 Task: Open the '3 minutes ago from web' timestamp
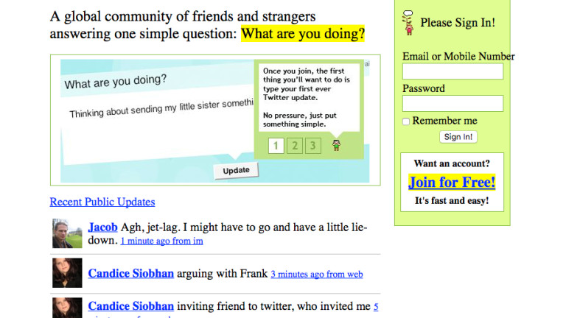coord(317,274)
